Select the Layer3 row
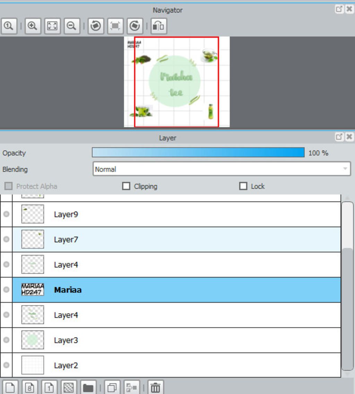This screenshot has height=394, width=355. 176,340
